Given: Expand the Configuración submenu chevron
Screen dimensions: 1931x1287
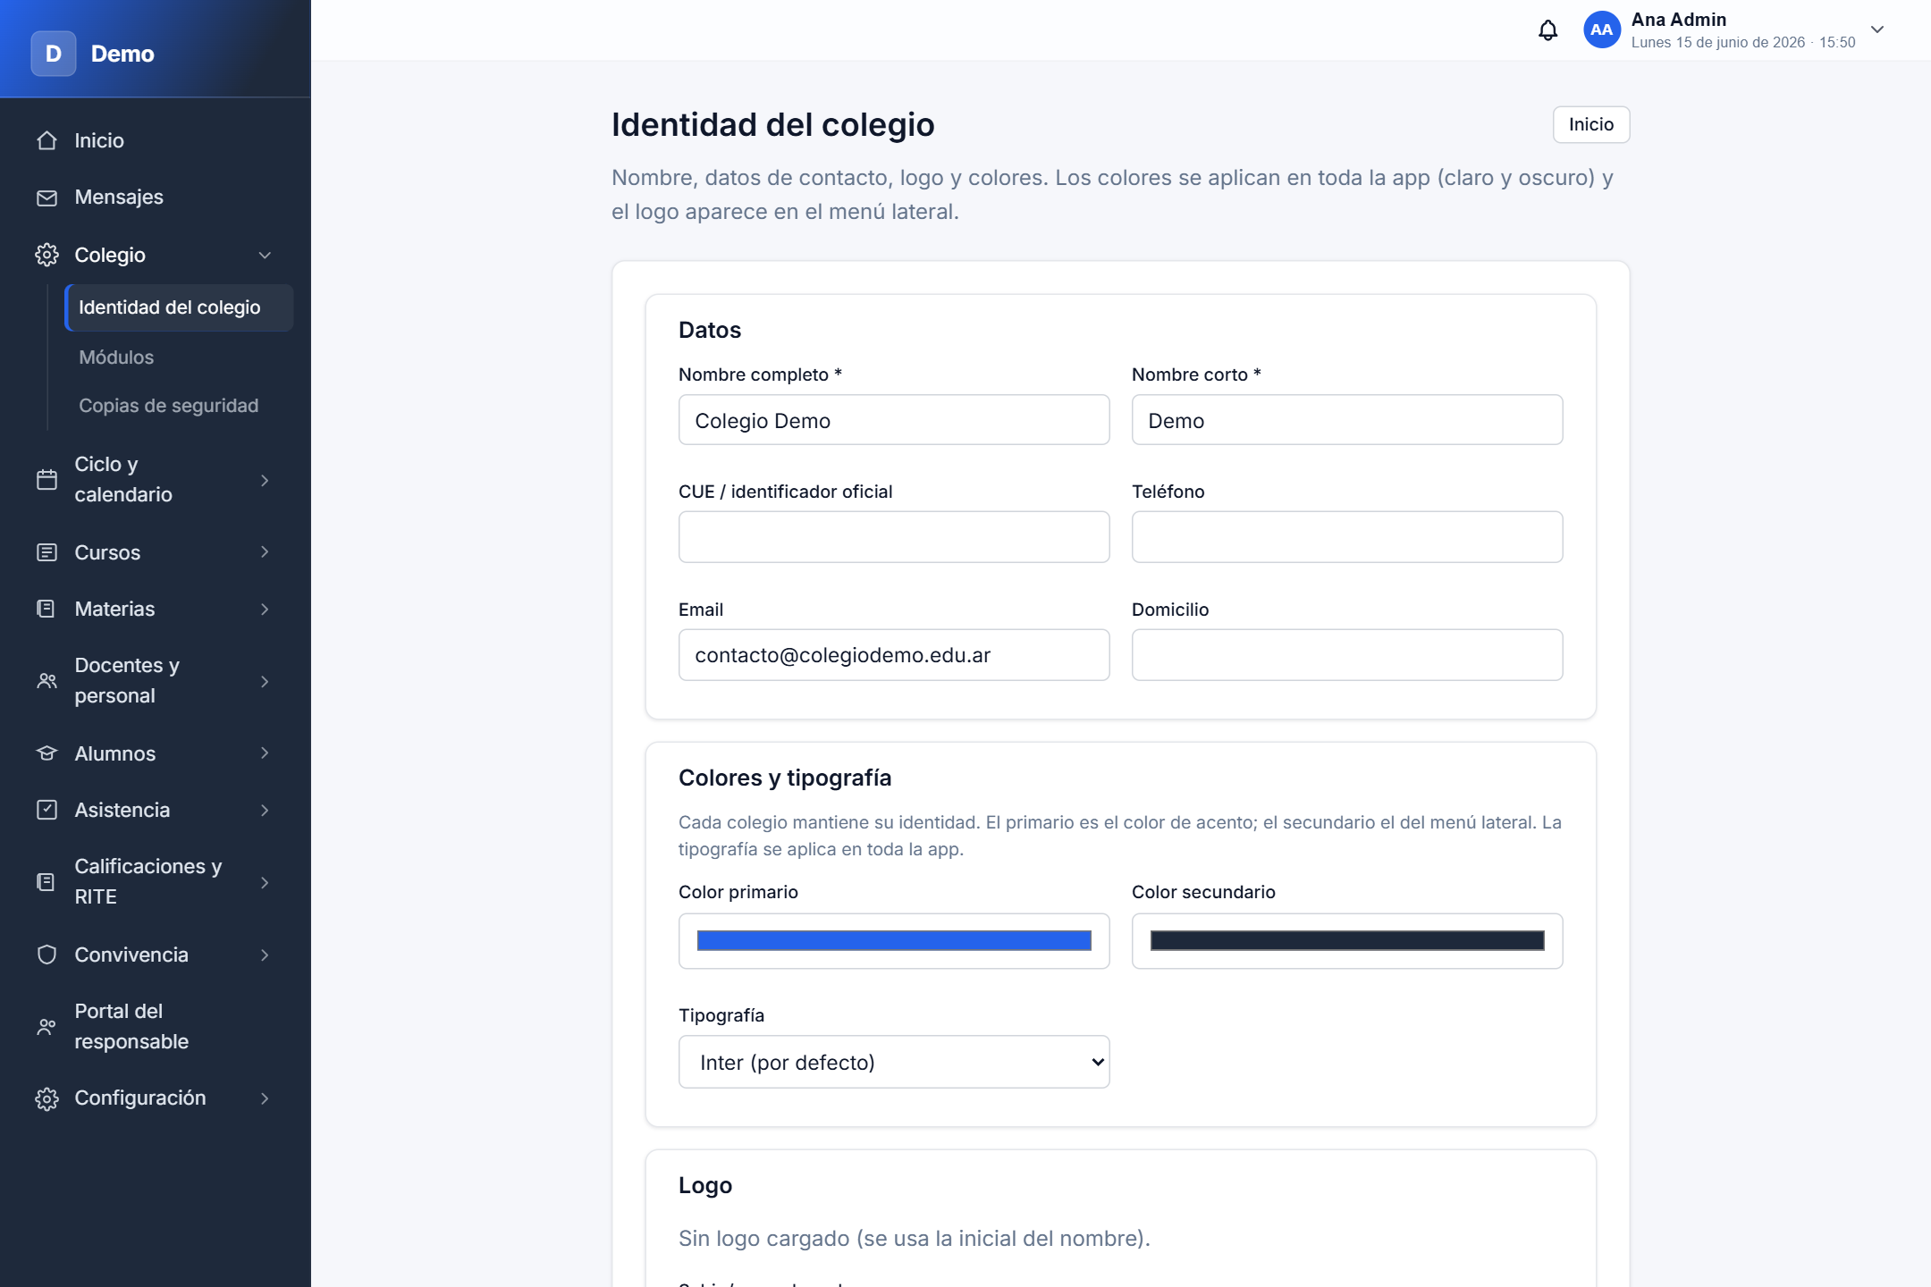Looking at the screenshot, I should click(x=265, y=1098).
